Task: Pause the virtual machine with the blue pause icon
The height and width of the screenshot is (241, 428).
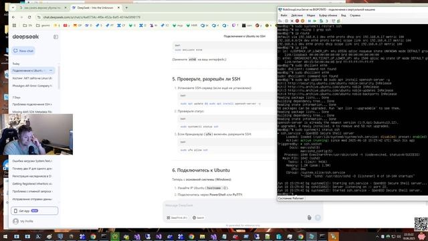Action: (309, 21)
